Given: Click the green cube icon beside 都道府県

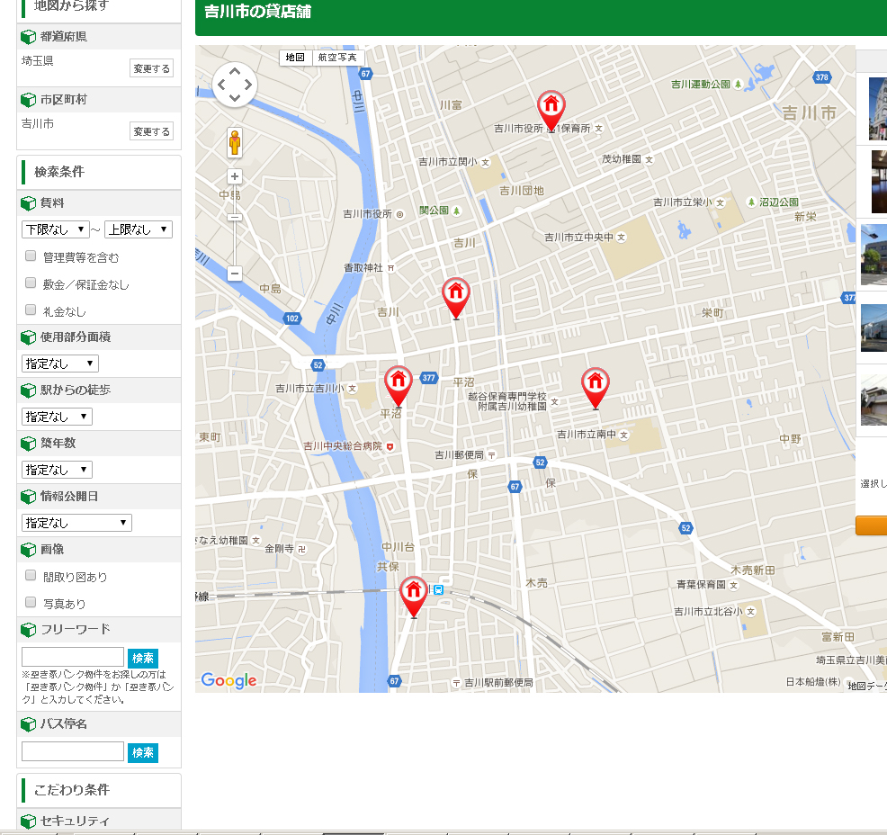Looking at the screenshot, I should pos(28,37).
